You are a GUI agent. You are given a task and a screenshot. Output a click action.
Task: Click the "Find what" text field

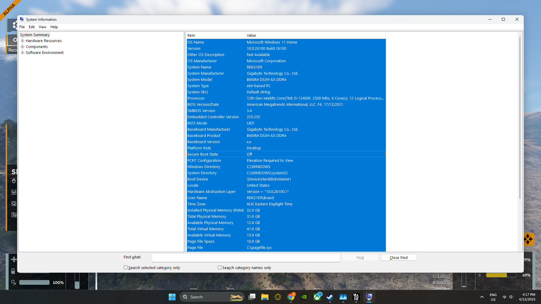click(x=246, y=258)
